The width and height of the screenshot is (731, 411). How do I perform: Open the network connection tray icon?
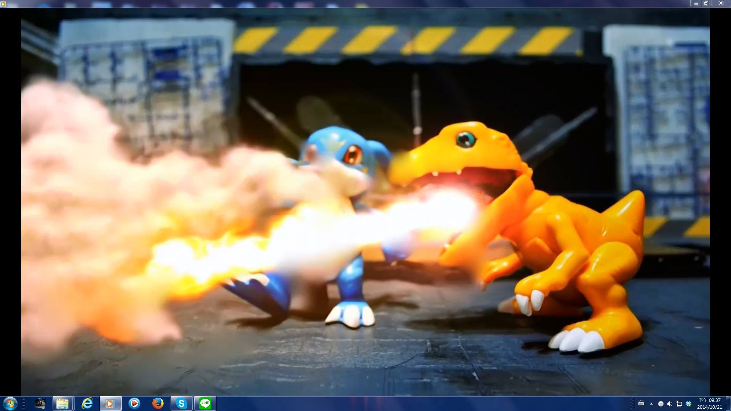pos(679,404)
